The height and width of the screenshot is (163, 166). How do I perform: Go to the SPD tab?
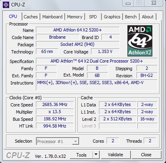pyautogui.click(x=93, y=17)
